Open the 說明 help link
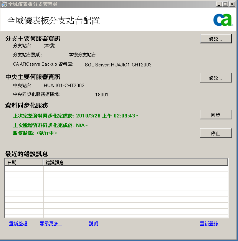Screen dimensions: 238x241 pos(94,224)
